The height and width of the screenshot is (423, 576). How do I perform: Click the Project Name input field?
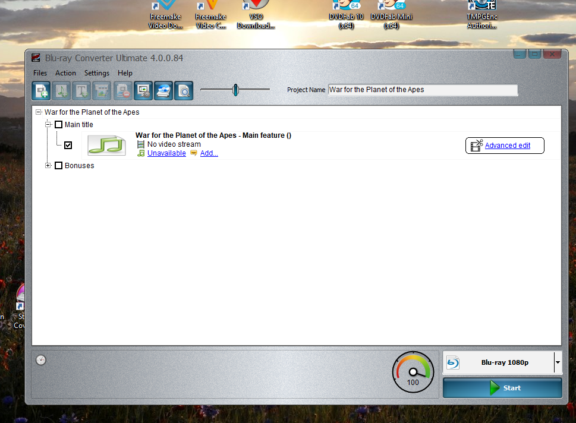pyautogui.click(x=423, y=90)
